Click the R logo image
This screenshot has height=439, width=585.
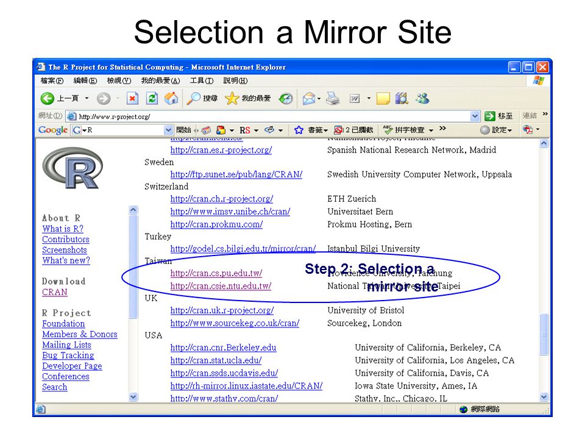73,168
